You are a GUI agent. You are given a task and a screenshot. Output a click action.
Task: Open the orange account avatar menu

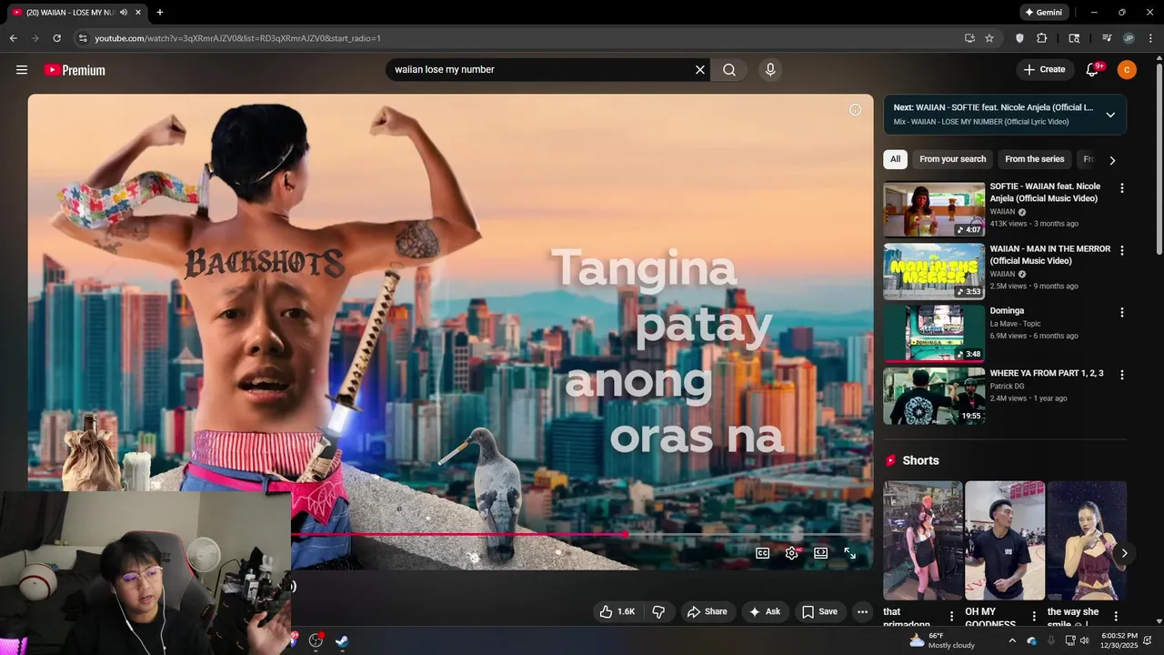(x=1127, y=70)
